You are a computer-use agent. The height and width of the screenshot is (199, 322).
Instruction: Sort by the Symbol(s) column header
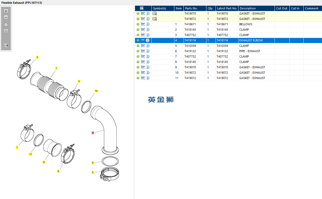click(163, 8)
